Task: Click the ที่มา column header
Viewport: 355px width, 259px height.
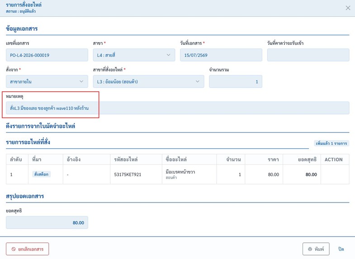Action: point(46,160)
